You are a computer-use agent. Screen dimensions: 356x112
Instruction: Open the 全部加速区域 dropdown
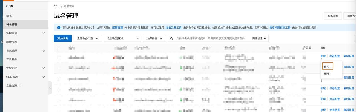[122, 38]
